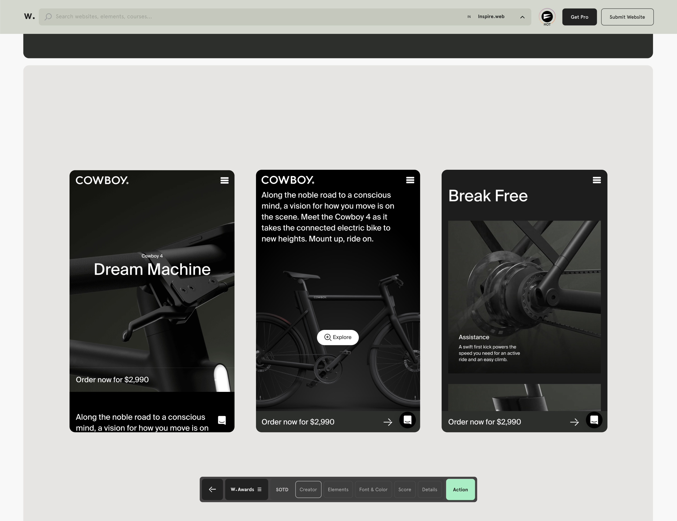Image resolution: width=677 pixels, height=521 pixels.
Task: Open hamburger menu on Dream Machine screen
Action: pos(224,180)
